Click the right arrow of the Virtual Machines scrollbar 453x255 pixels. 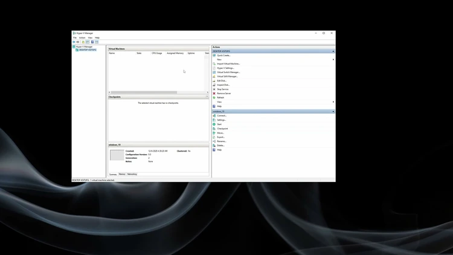[x=207, y=92]
